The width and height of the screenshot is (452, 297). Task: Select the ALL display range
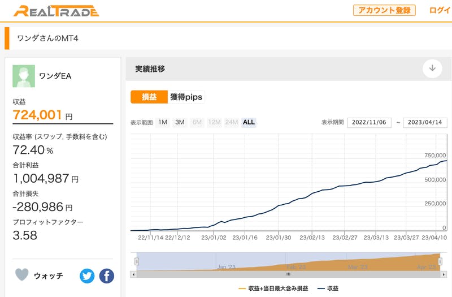(x=249, y=122)
